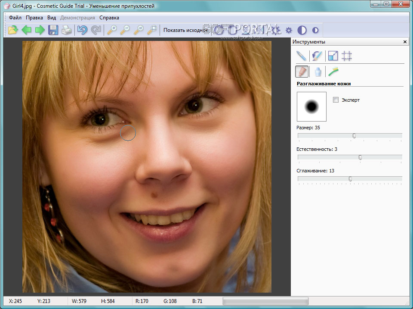Click the print icon in toolbar
Image resolution: width=413 pixels, height=309 pixels.
coord(66,30)
